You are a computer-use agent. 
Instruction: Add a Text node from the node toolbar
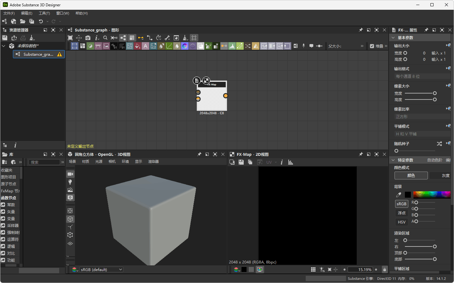click(145, 46)
